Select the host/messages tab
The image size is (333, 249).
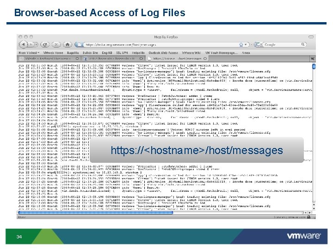[177, 59]
